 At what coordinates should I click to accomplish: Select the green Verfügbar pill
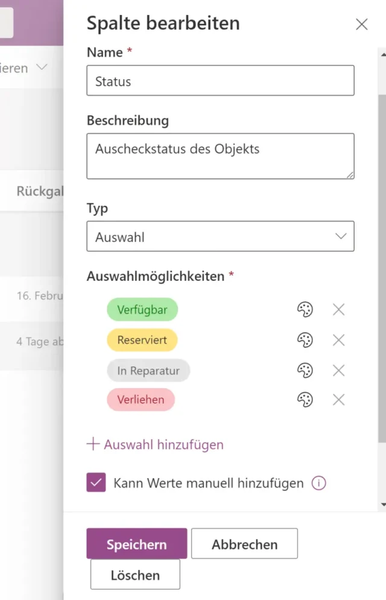(142, 310)
